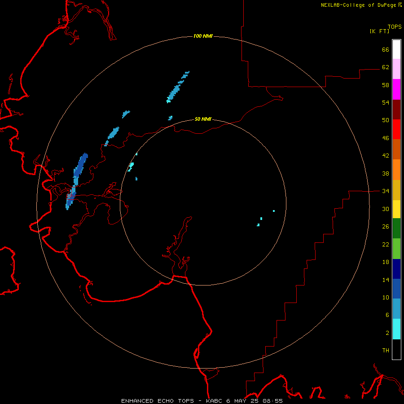The width and height of the screenshot is (404, 404).
Task: Click the dark red swatch between 54 and 50
Action: pos(396,110)
